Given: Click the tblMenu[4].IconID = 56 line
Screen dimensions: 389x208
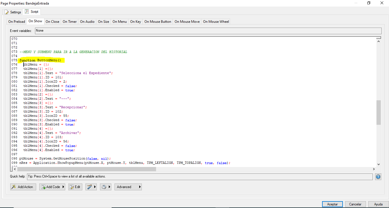Looking at the screenshot, I should [x=46, y=141].
